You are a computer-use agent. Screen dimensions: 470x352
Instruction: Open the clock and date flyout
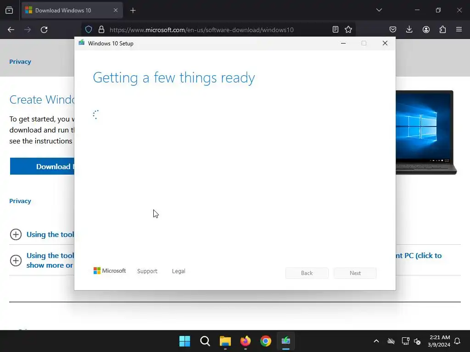[x=439, y=341]
